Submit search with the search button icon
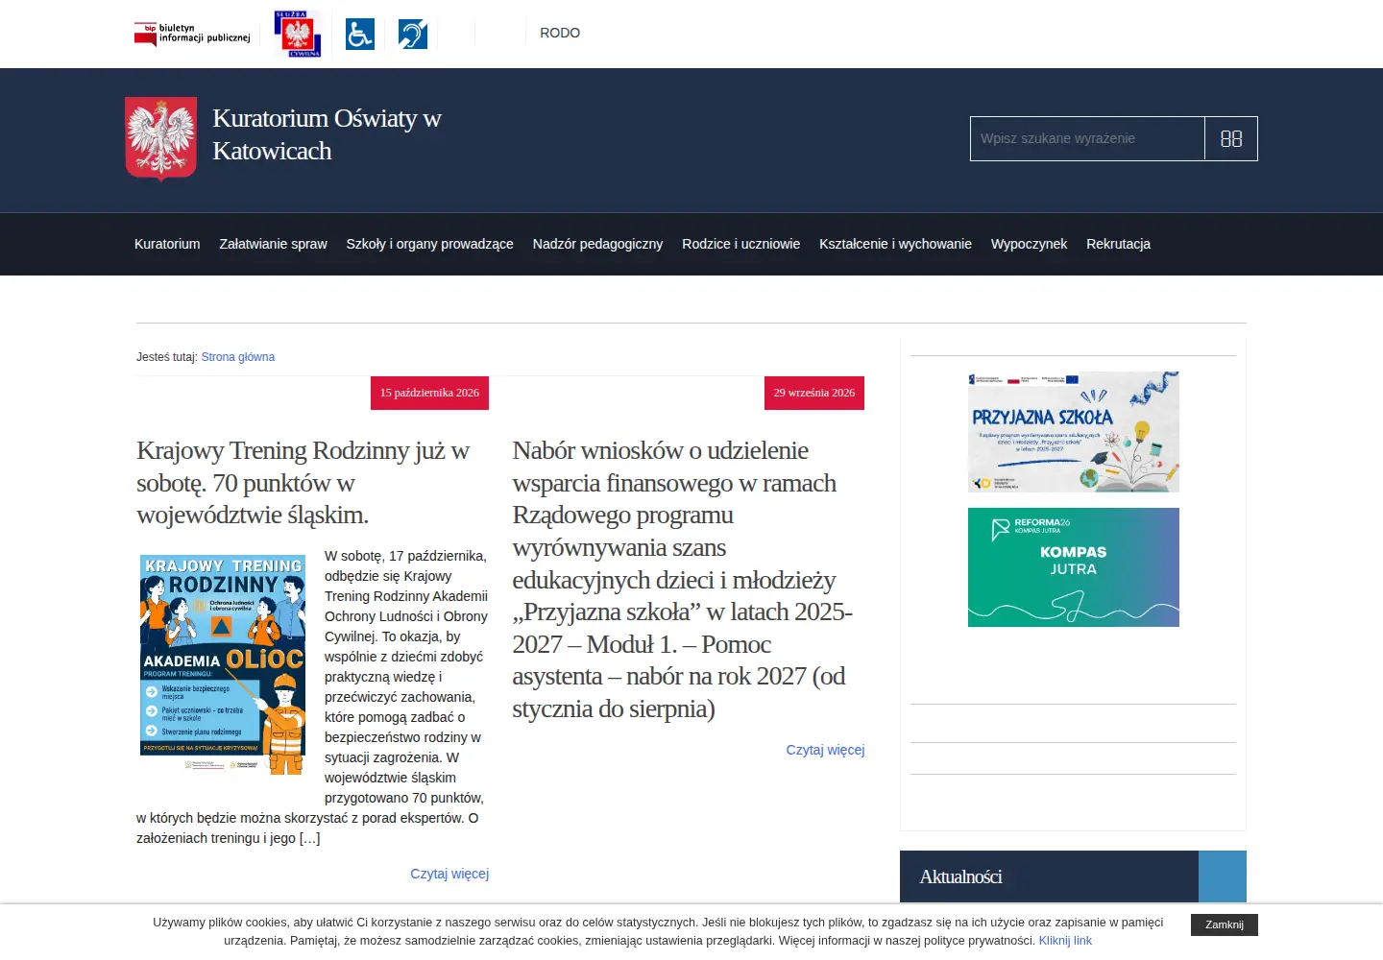Viewport: 1383px width, 960px height. 1231,139
